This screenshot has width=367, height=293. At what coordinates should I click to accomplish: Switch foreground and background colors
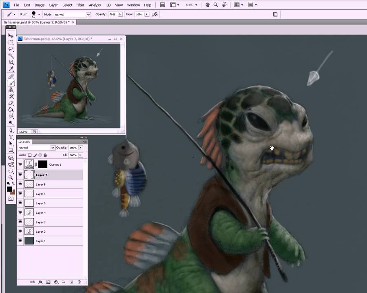[x=13, y=184]
